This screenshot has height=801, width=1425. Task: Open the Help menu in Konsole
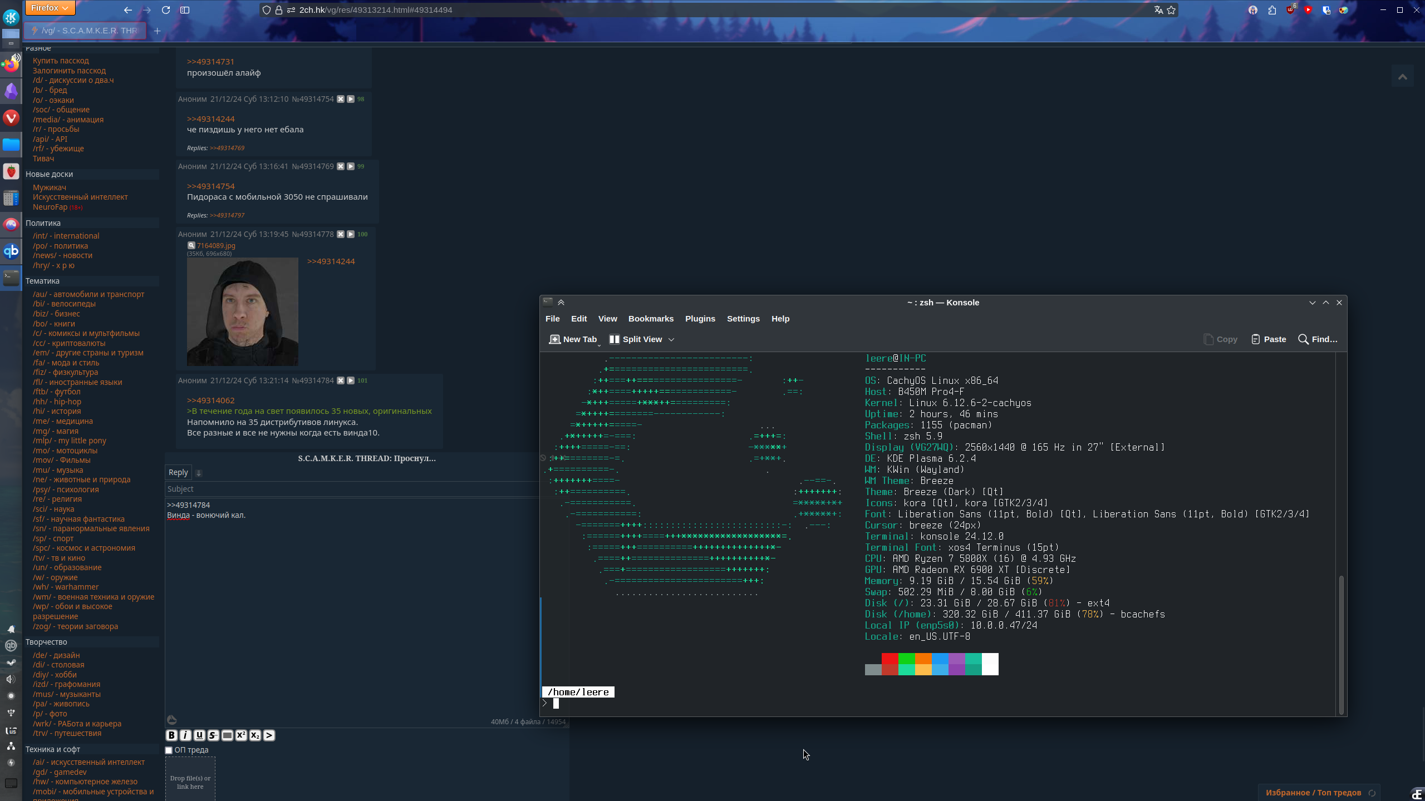click(780, 319)
